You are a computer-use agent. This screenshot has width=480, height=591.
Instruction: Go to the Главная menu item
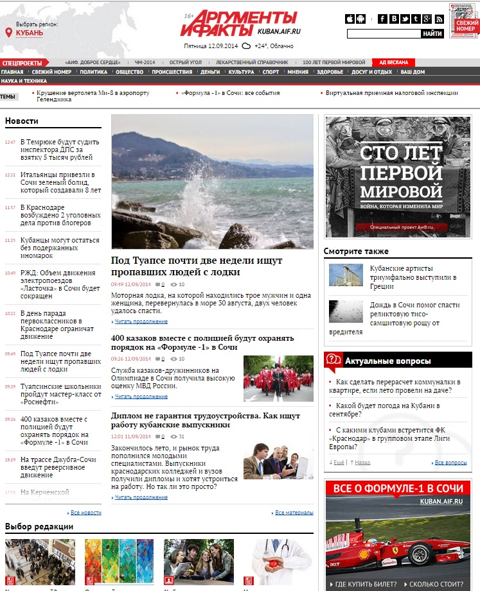tap(12, 72)
